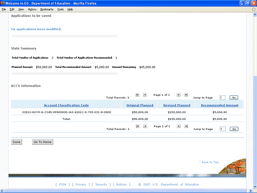Select the $150,000.00 Revised Planned row value

coord(177,112)
